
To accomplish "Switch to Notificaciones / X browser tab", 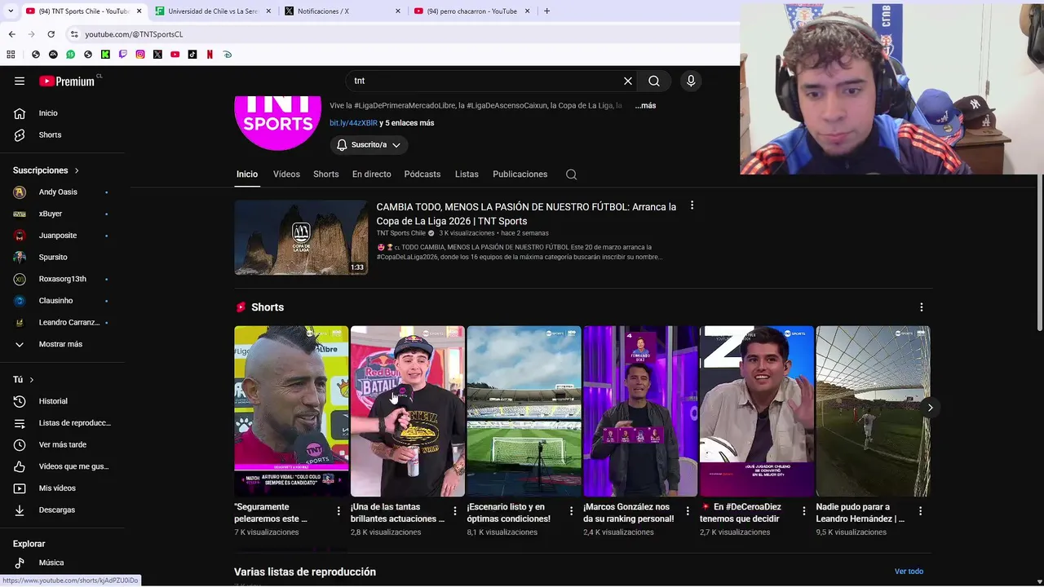I will click(x=343, y=11).
